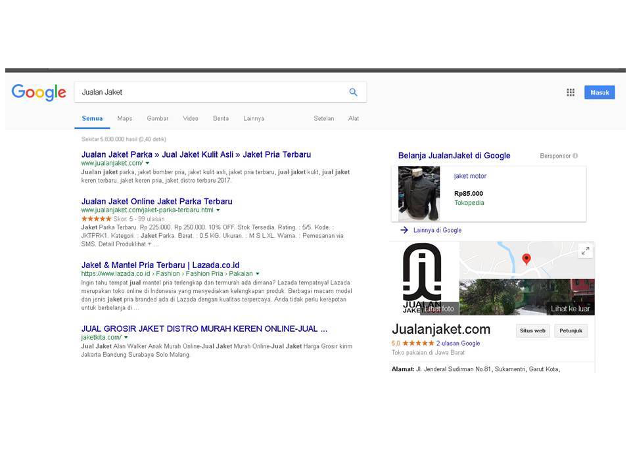Switch to the Berita tab
This screenshot has height=473, width=631.
point(221,118)
